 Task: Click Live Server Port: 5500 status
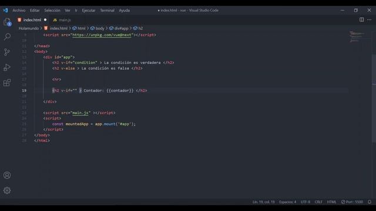(352, 202)
